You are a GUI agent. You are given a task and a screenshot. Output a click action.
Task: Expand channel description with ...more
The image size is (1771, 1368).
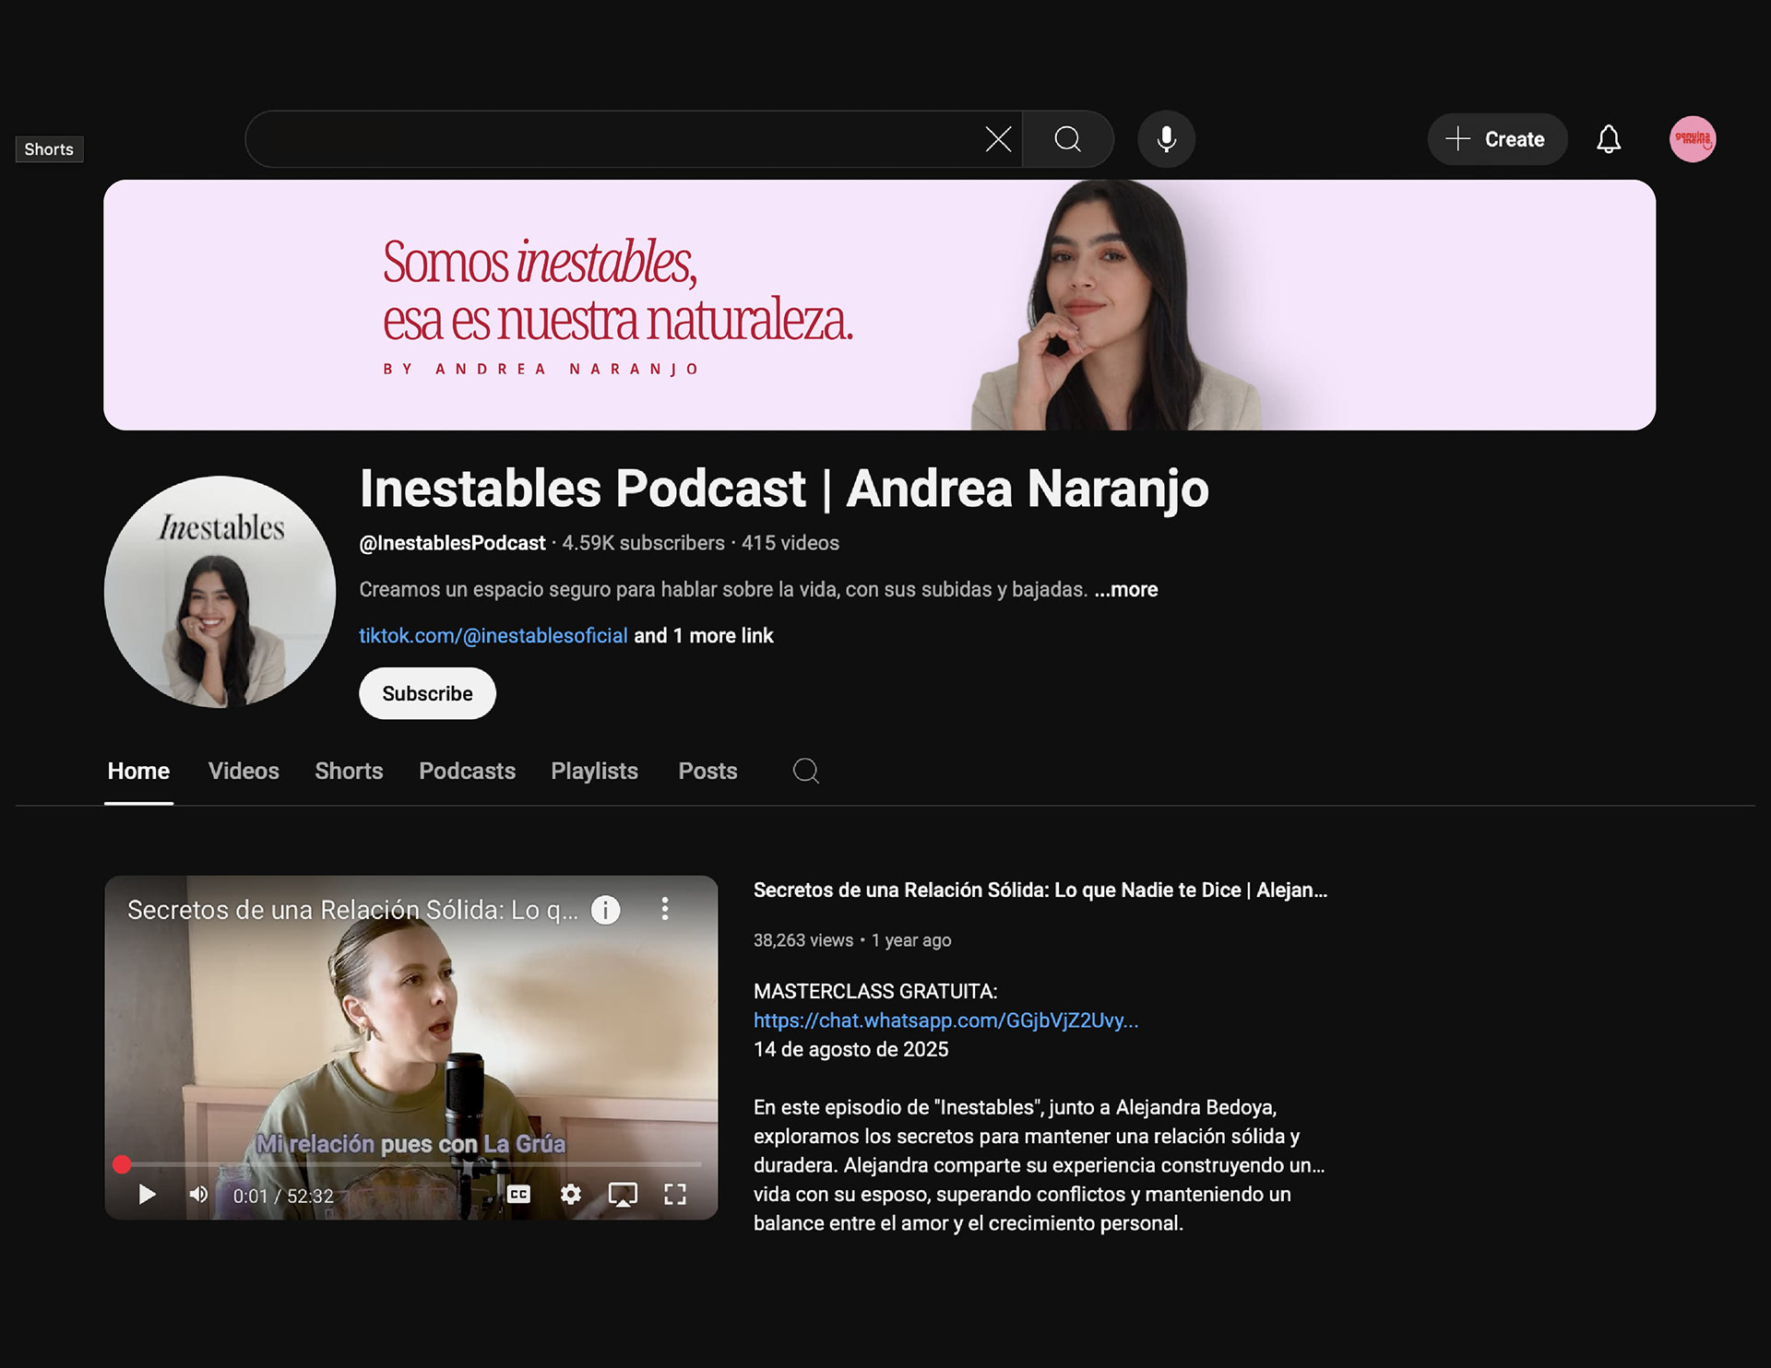[1125, 589]
